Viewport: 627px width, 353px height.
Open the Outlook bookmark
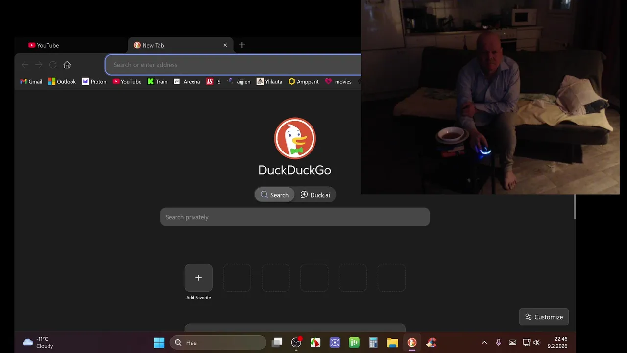click(62, 82)
